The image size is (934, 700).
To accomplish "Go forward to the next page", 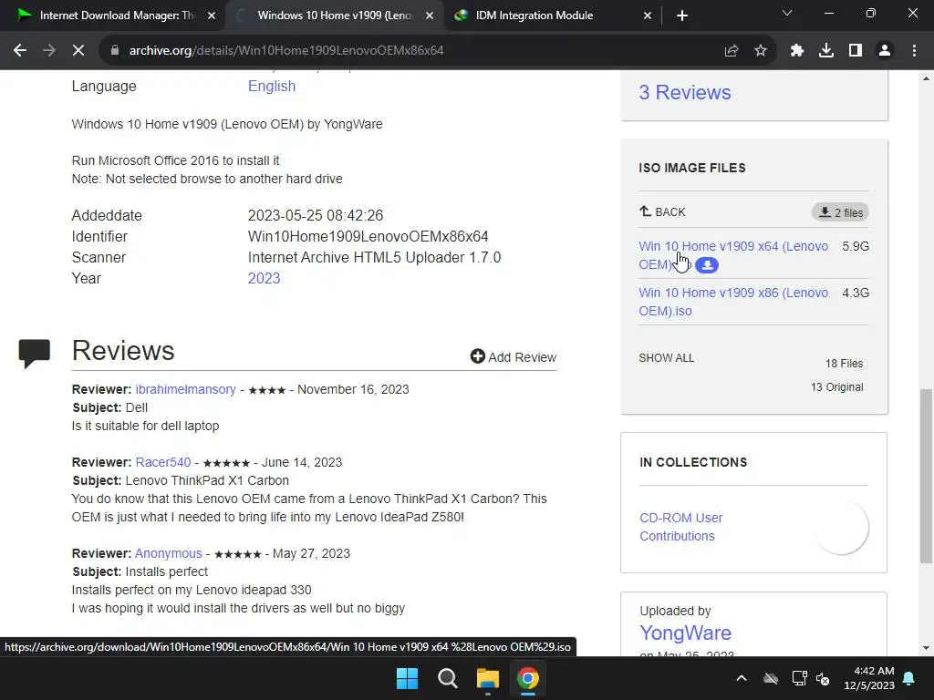I will pyautogui.click(x=49, y=51).
